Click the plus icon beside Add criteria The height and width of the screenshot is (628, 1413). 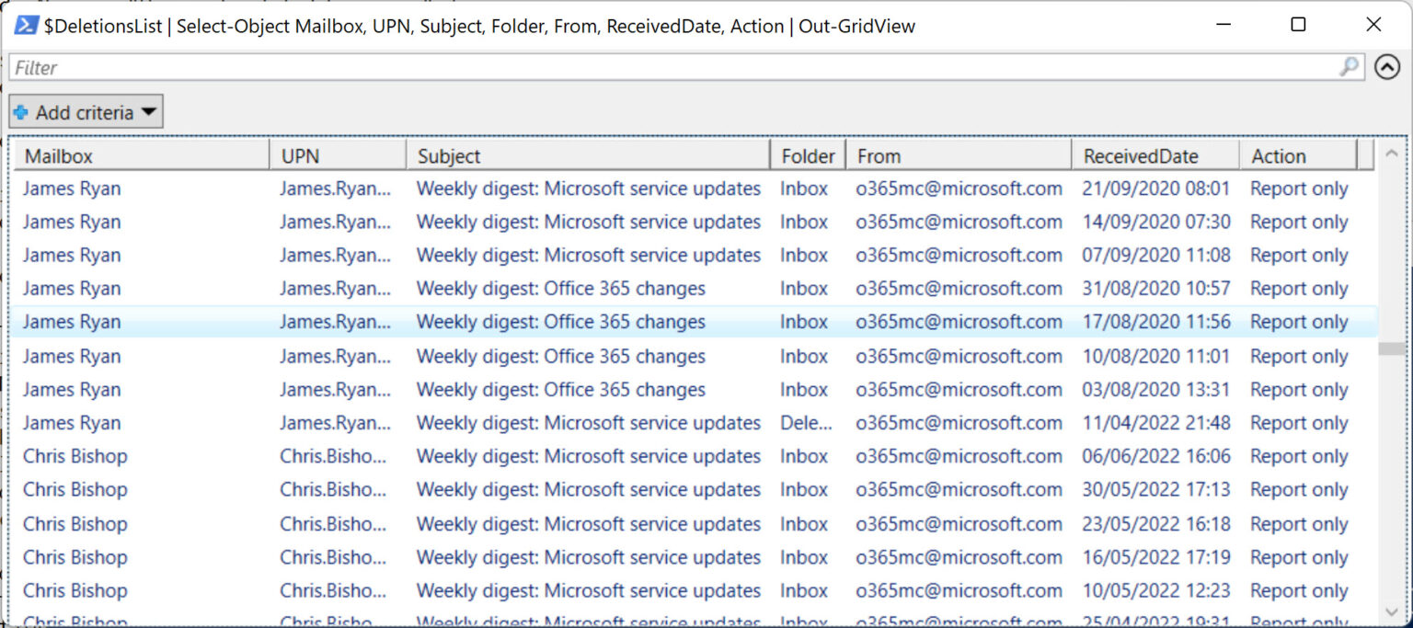click(21, 111)
